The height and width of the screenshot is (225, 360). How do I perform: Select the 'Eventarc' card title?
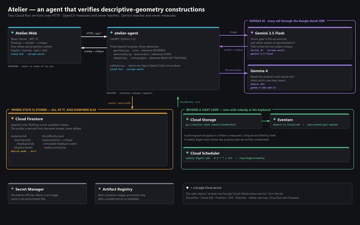285,120
